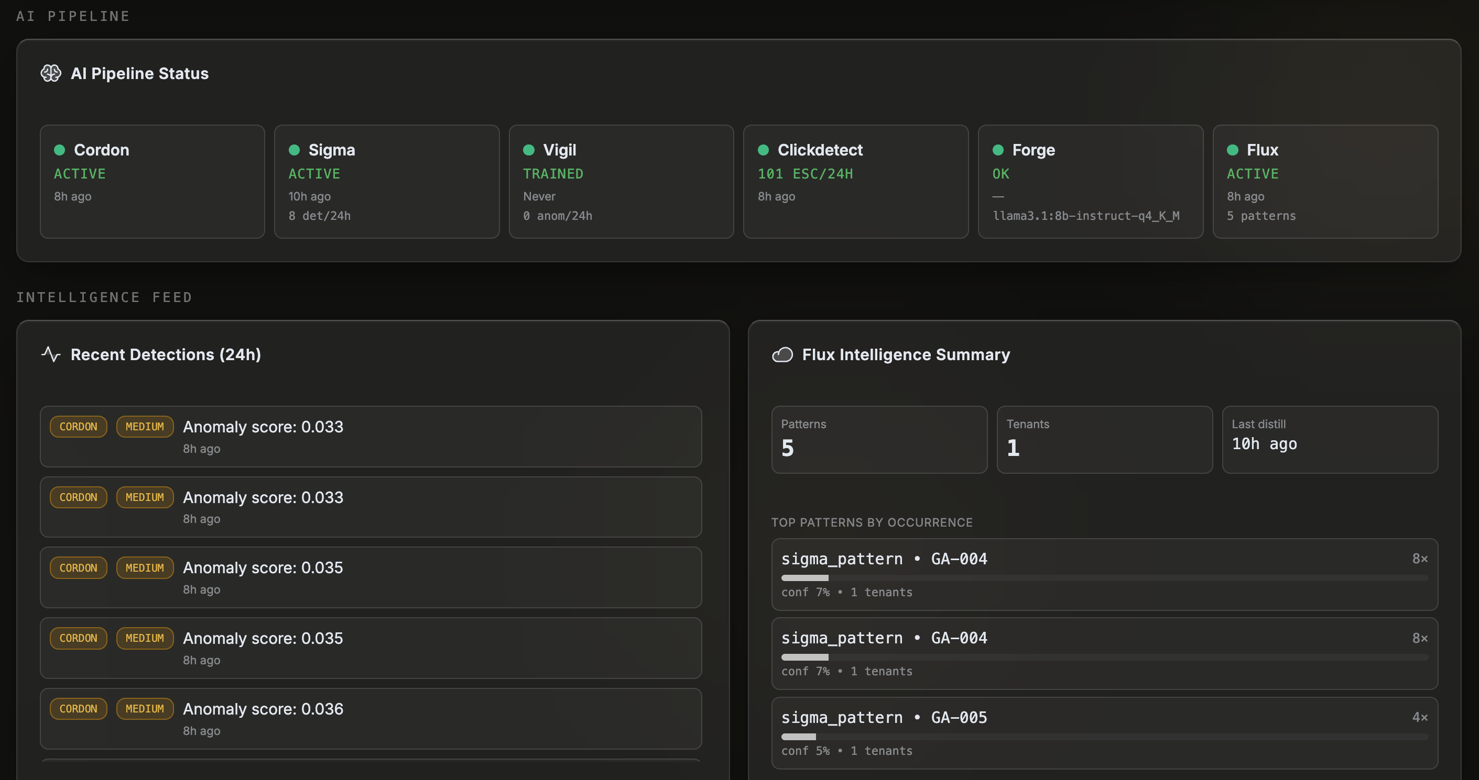The height and width of the screenshot is (780, 1479).
Task: Click the green status dot on Forge card
Action: (998, 150)
